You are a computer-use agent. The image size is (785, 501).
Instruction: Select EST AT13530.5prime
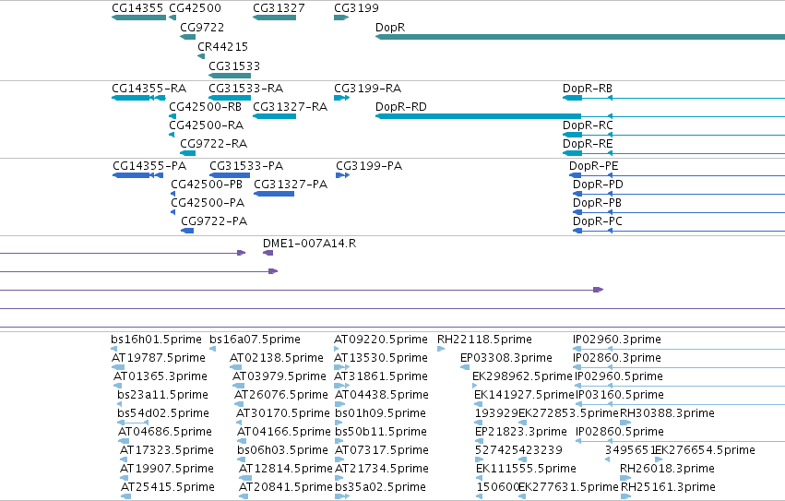(x=342, y=367)
